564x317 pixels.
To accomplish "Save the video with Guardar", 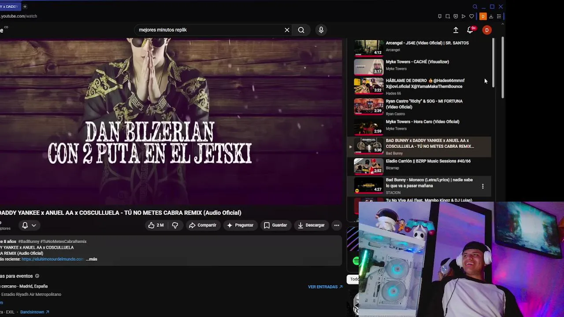I will [x=275, y=225].
